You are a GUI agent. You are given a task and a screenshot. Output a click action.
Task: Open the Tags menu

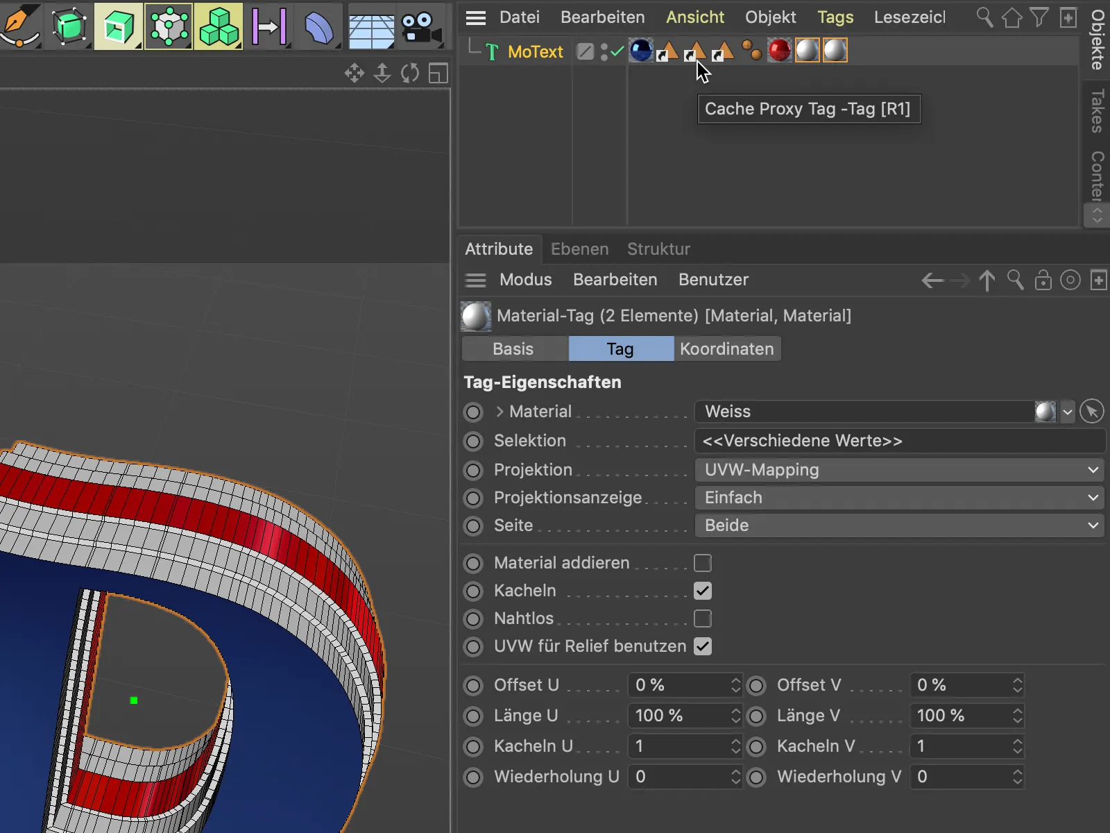point(835,17)
